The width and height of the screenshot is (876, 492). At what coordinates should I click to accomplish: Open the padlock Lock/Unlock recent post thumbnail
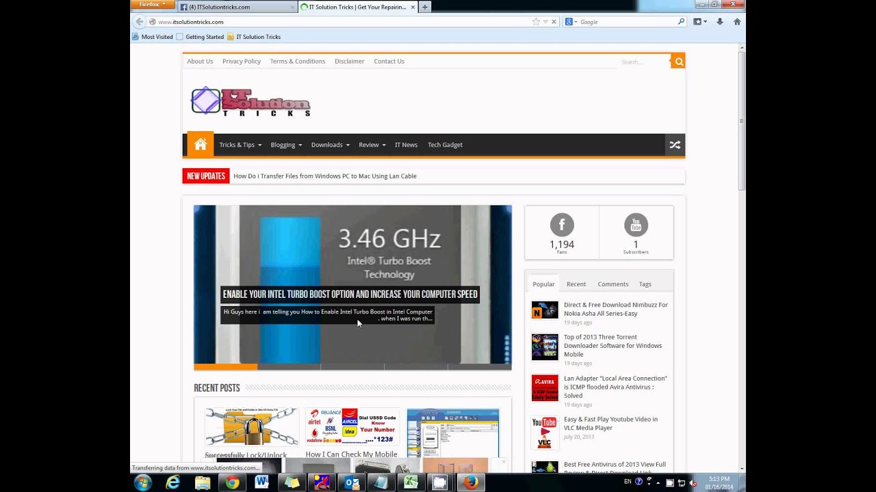252,426
